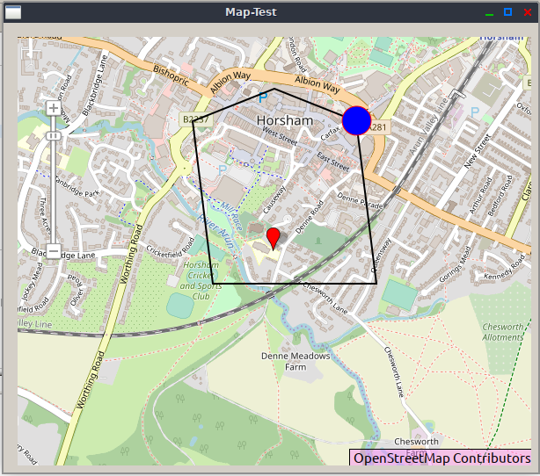Click the Horsham Cricket and Sports Club label
This screenshot has height=476, width=540.
coord(200,281)
